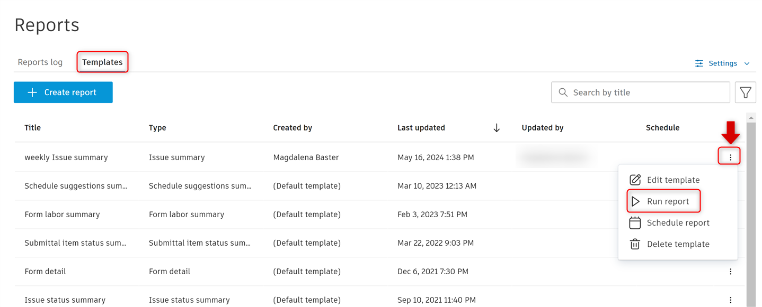762x307 pixels.
Task: Click the calendar icon for Schedule report
Action: (635, 223)
